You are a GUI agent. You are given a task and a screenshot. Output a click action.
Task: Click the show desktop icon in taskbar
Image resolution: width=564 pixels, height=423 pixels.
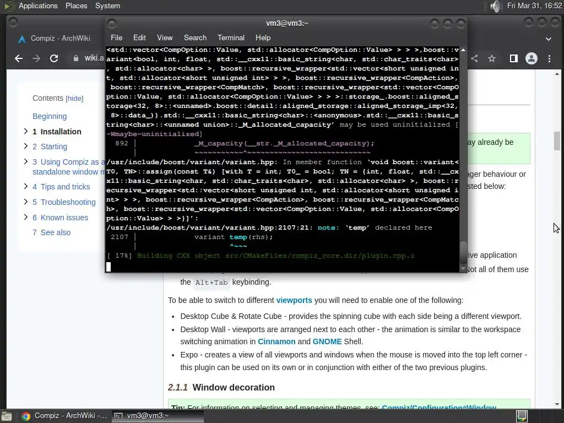coord(6,416)
